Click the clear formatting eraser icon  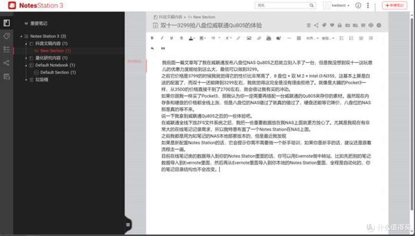238,38
